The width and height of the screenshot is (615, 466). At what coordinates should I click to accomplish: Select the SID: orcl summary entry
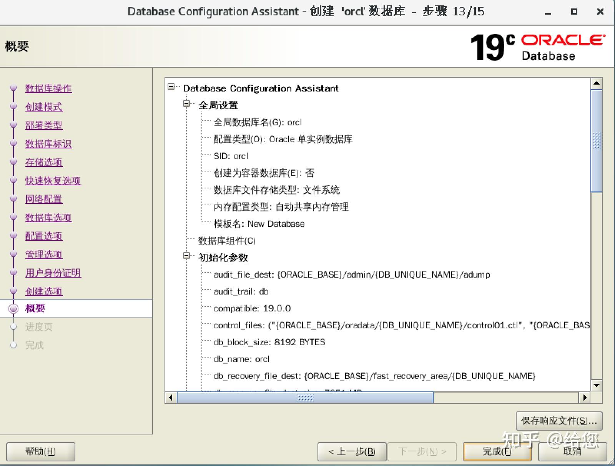tap(231, 156)
